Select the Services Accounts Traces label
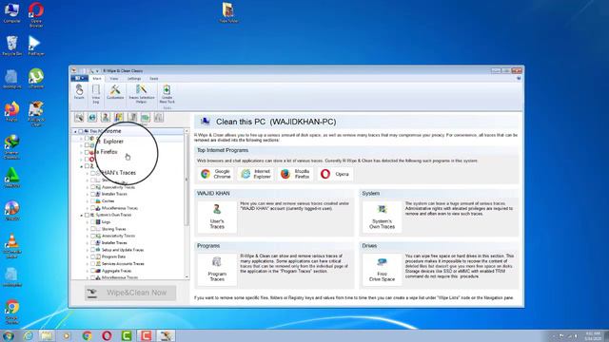 (123, 264)
